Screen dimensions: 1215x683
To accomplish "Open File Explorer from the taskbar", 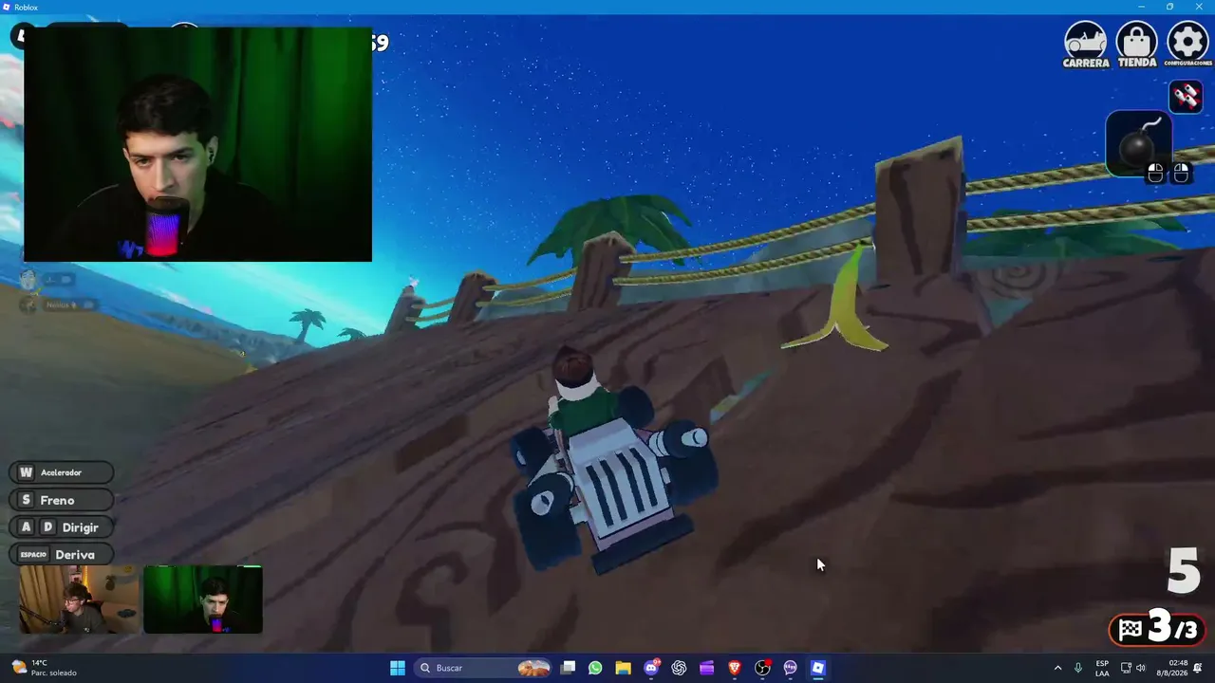I will pyautogui.click(x=623, y=668).
